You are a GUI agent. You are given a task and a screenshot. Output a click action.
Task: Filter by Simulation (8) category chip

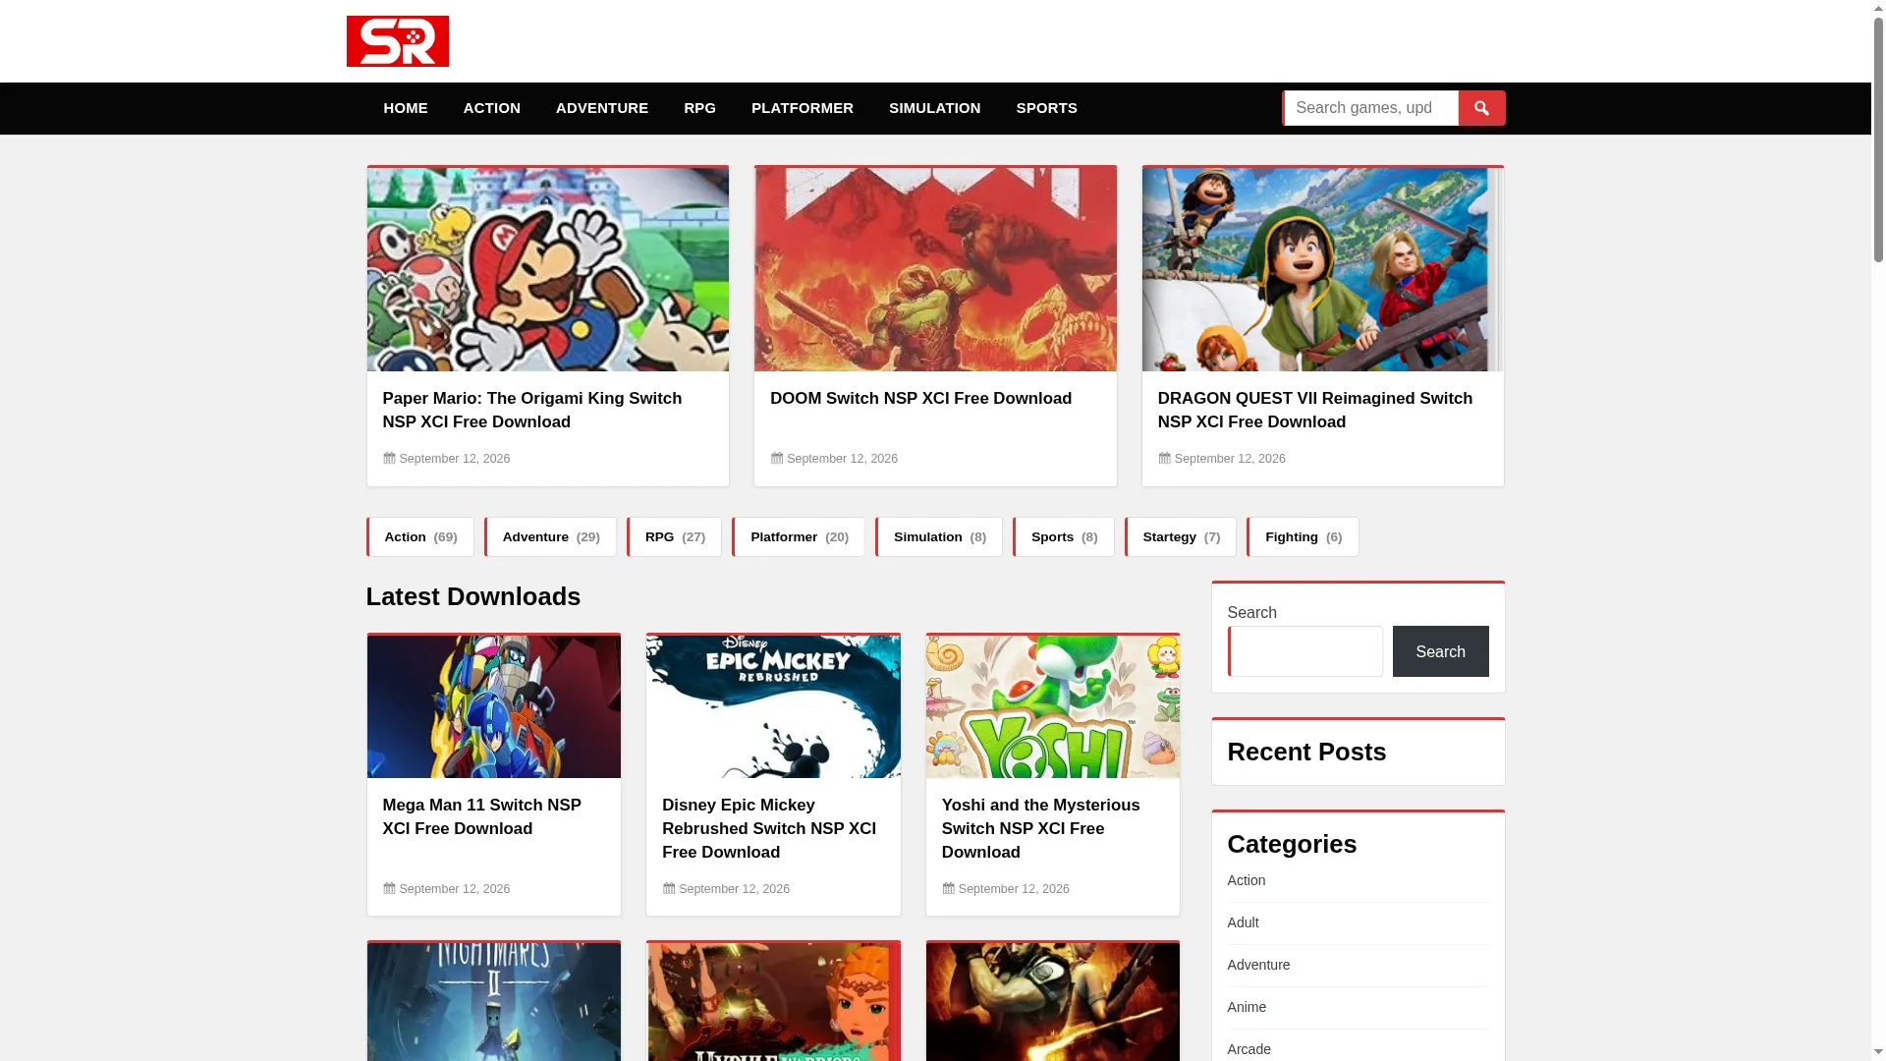[939, 537]
